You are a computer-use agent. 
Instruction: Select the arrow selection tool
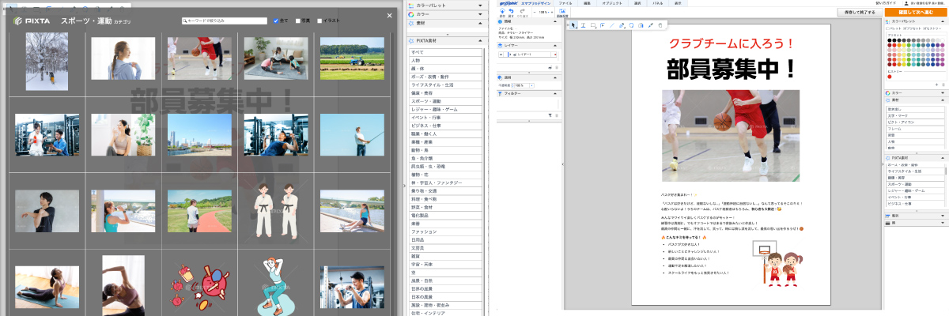click(x=573, y=25)
